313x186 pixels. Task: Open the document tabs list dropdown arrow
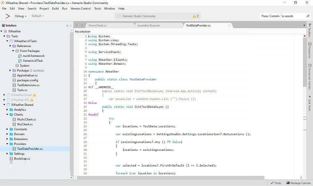tap(304, 25)
